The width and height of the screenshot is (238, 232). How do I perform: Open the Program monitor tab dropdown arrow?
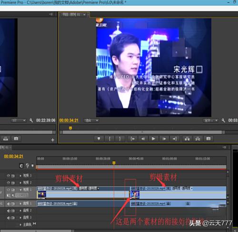tap(84, 15)
